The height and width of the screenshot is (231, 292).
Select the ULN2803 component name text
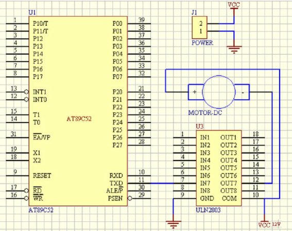tap(208, 210)
